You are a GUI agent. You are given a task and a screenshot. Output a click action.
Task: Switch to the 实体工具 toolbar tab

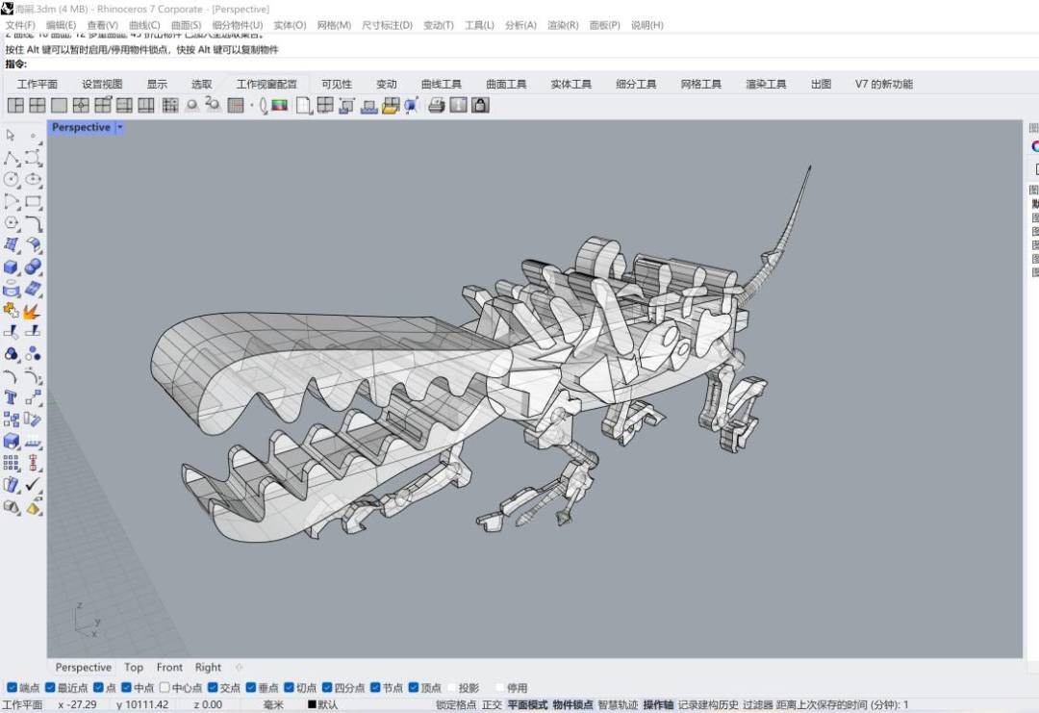570,84
